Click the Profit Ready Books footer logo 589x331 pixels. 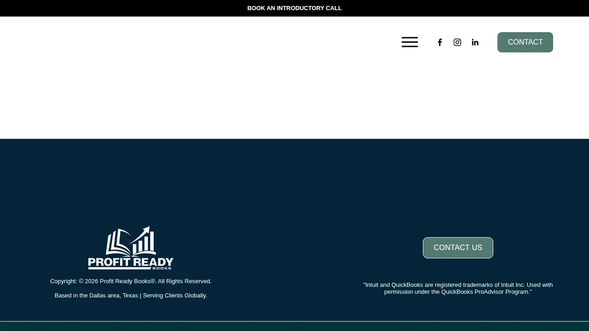[131, 248]
